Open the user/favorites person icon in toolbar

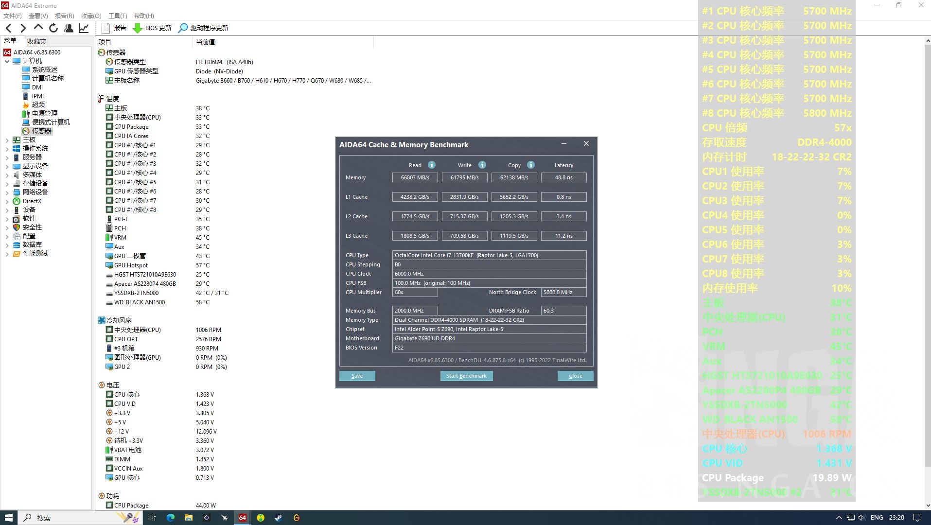click(x=69, y=28)
